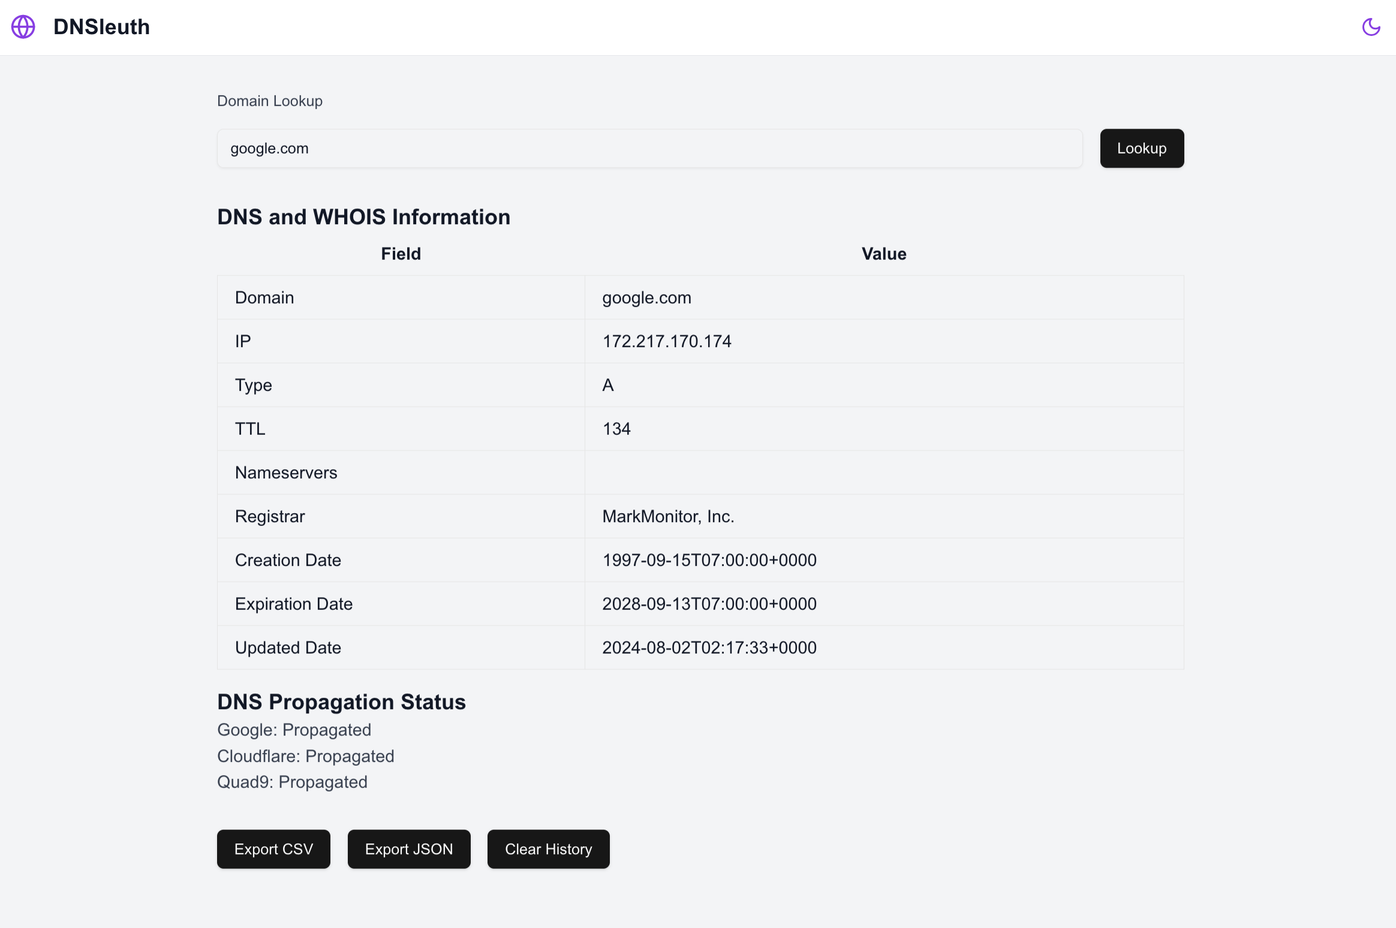The width and height of the screenshot is (1396, 928).
Task: Select the Nameservers field cell
Action: [401, 472]
